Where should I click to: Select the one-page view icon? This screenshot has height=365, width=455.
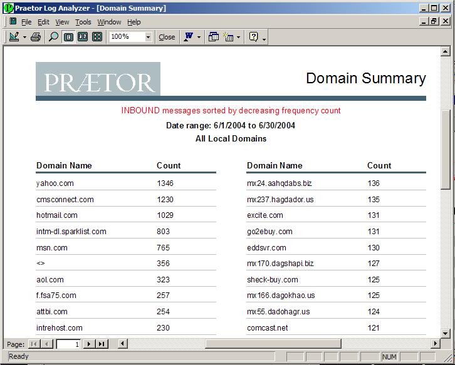[x=68, y=37]
